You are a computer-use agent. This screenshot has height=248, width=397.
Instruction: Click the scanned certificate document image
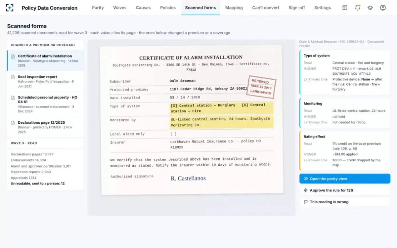192,120
